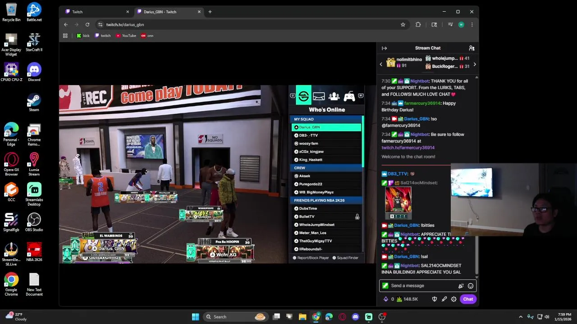577x324 pixels.
Task: Open New Text Document on the desktop
Action: (x=34, y=284)
